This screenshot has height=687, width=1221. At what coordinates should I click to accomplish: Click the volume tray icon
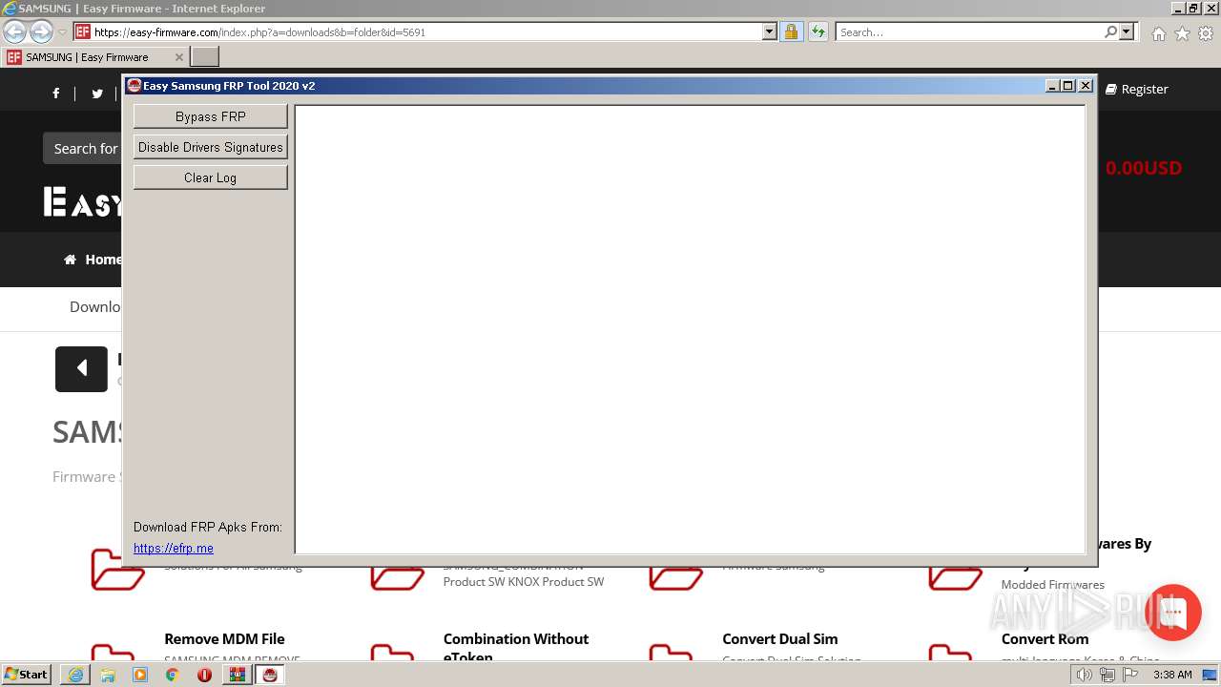tap(1085, 675)
